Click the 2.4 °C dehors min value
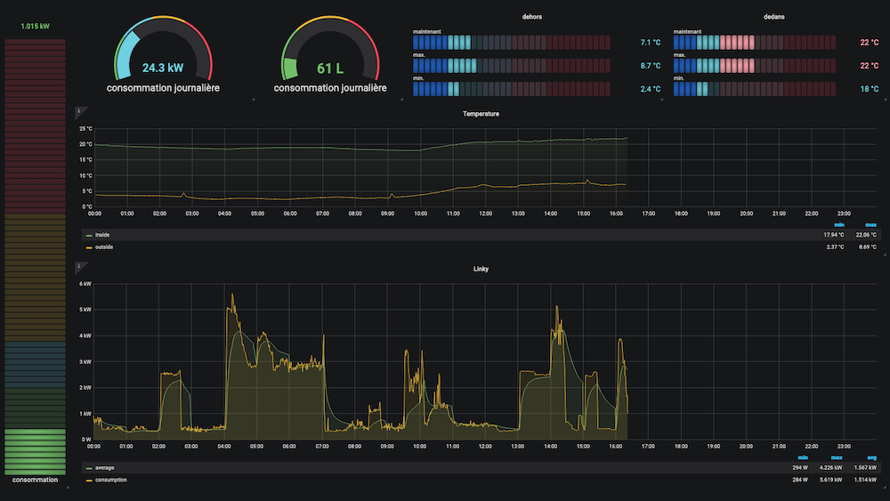890x501 pixels. pos(651,89)
